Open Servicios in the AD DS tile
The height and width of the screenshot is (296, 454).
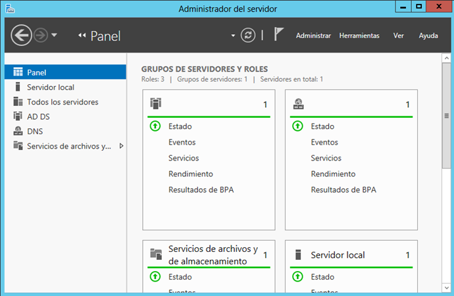click(184, 159)
